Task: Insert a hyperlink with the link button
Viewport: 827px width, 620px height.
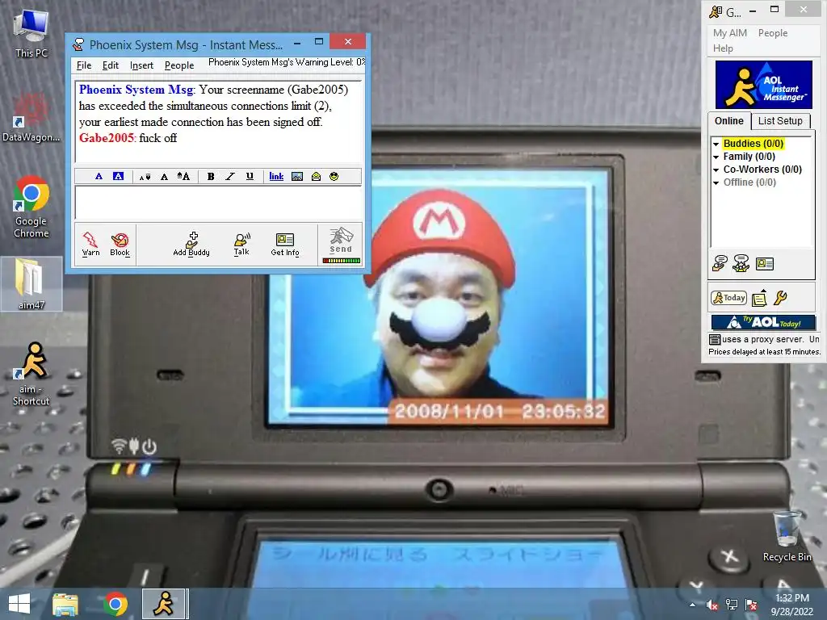Action: click(276, 176)
